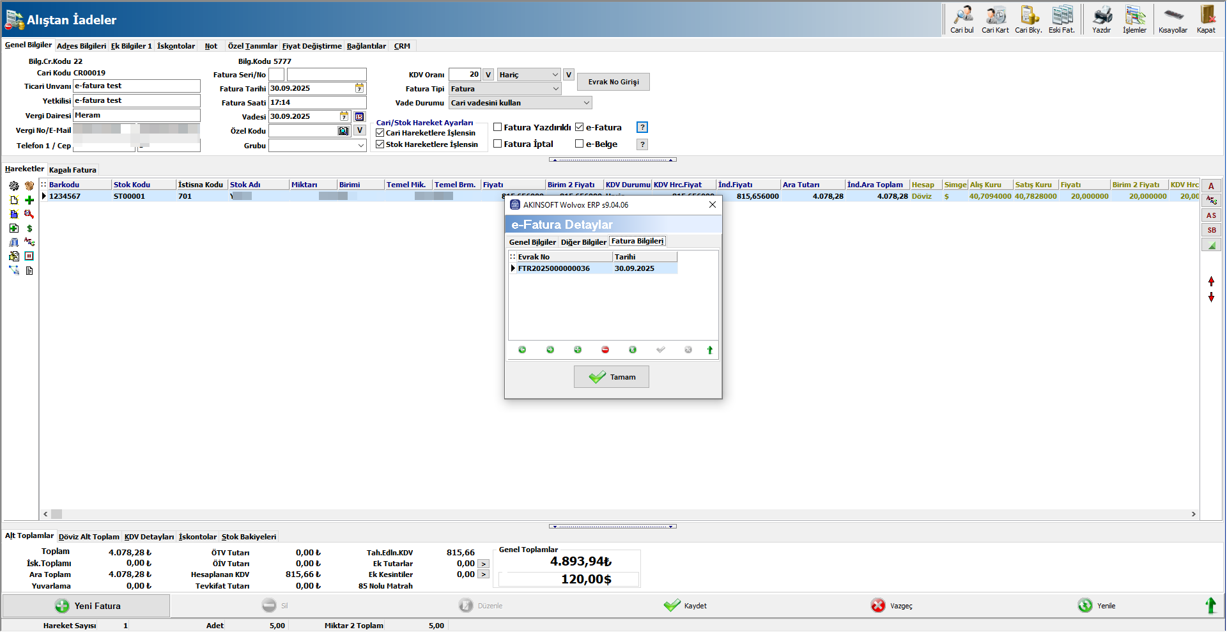Image resolution: width=1227 pixels, height=632 pixels.
Task: Open the İşlemler toolbar icon
Action: pyautogui.click(x=1134, y=19)
